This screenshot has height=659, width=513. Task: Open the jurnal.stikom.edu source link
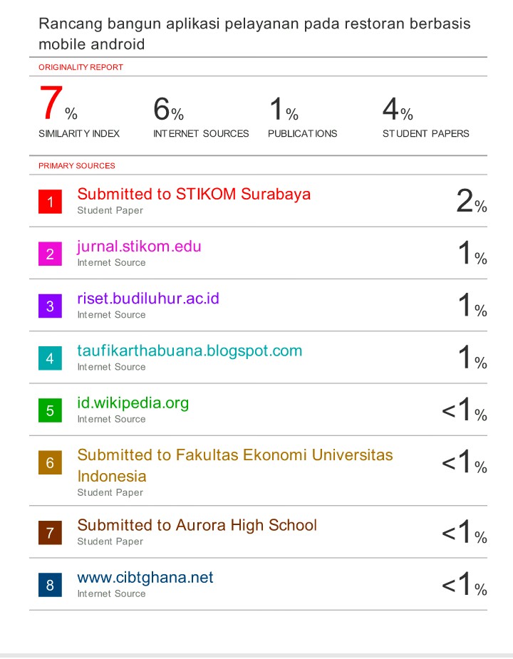(139, 247)
